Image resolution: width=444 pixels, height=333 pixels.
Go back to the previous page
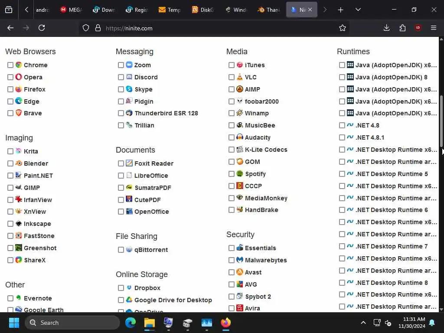click(10, 28)
